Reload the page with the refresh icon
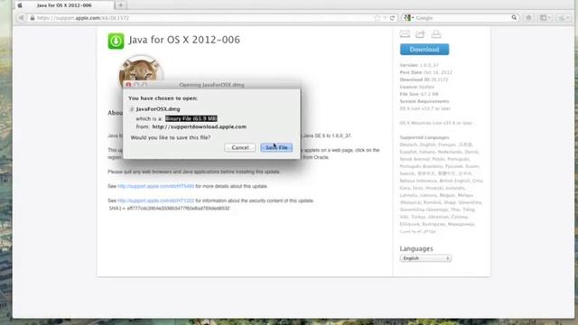The height and width of the screenshot is (325, 578). 393,18
